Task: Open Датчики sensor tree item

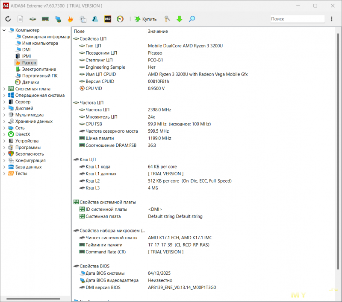Action: [27, 82]
